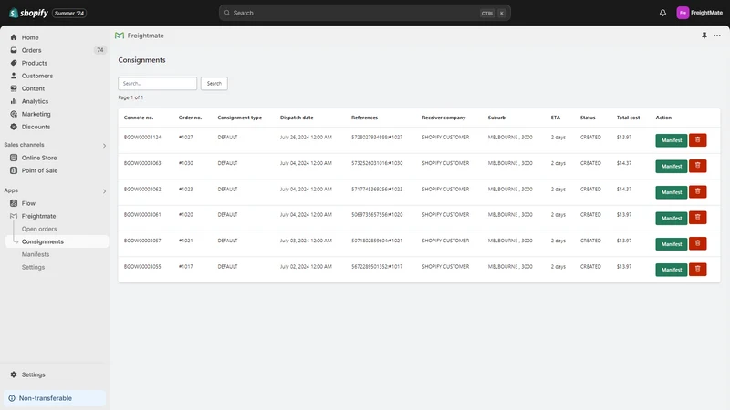The image size is (730, 410).
Task: Click the Flow app icon
Action: [x=14, y=203]
